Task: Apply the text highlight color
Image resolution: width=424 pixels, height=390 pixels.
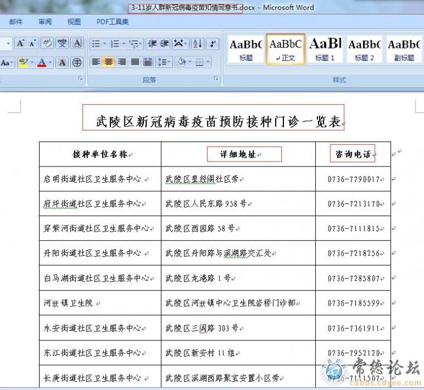Action: [23, 62]
